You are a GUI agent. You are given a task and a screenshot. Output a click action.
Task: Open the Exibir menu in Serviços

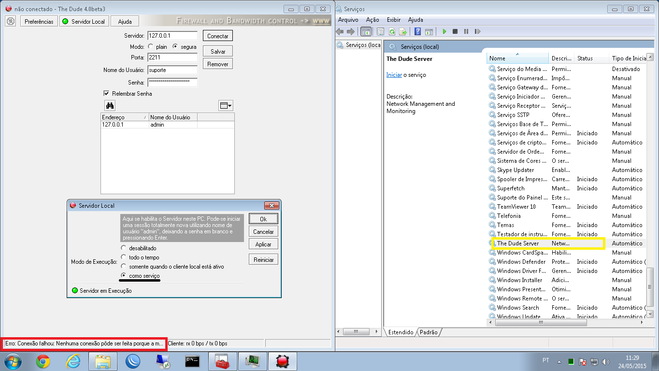(x=394, y=20)
